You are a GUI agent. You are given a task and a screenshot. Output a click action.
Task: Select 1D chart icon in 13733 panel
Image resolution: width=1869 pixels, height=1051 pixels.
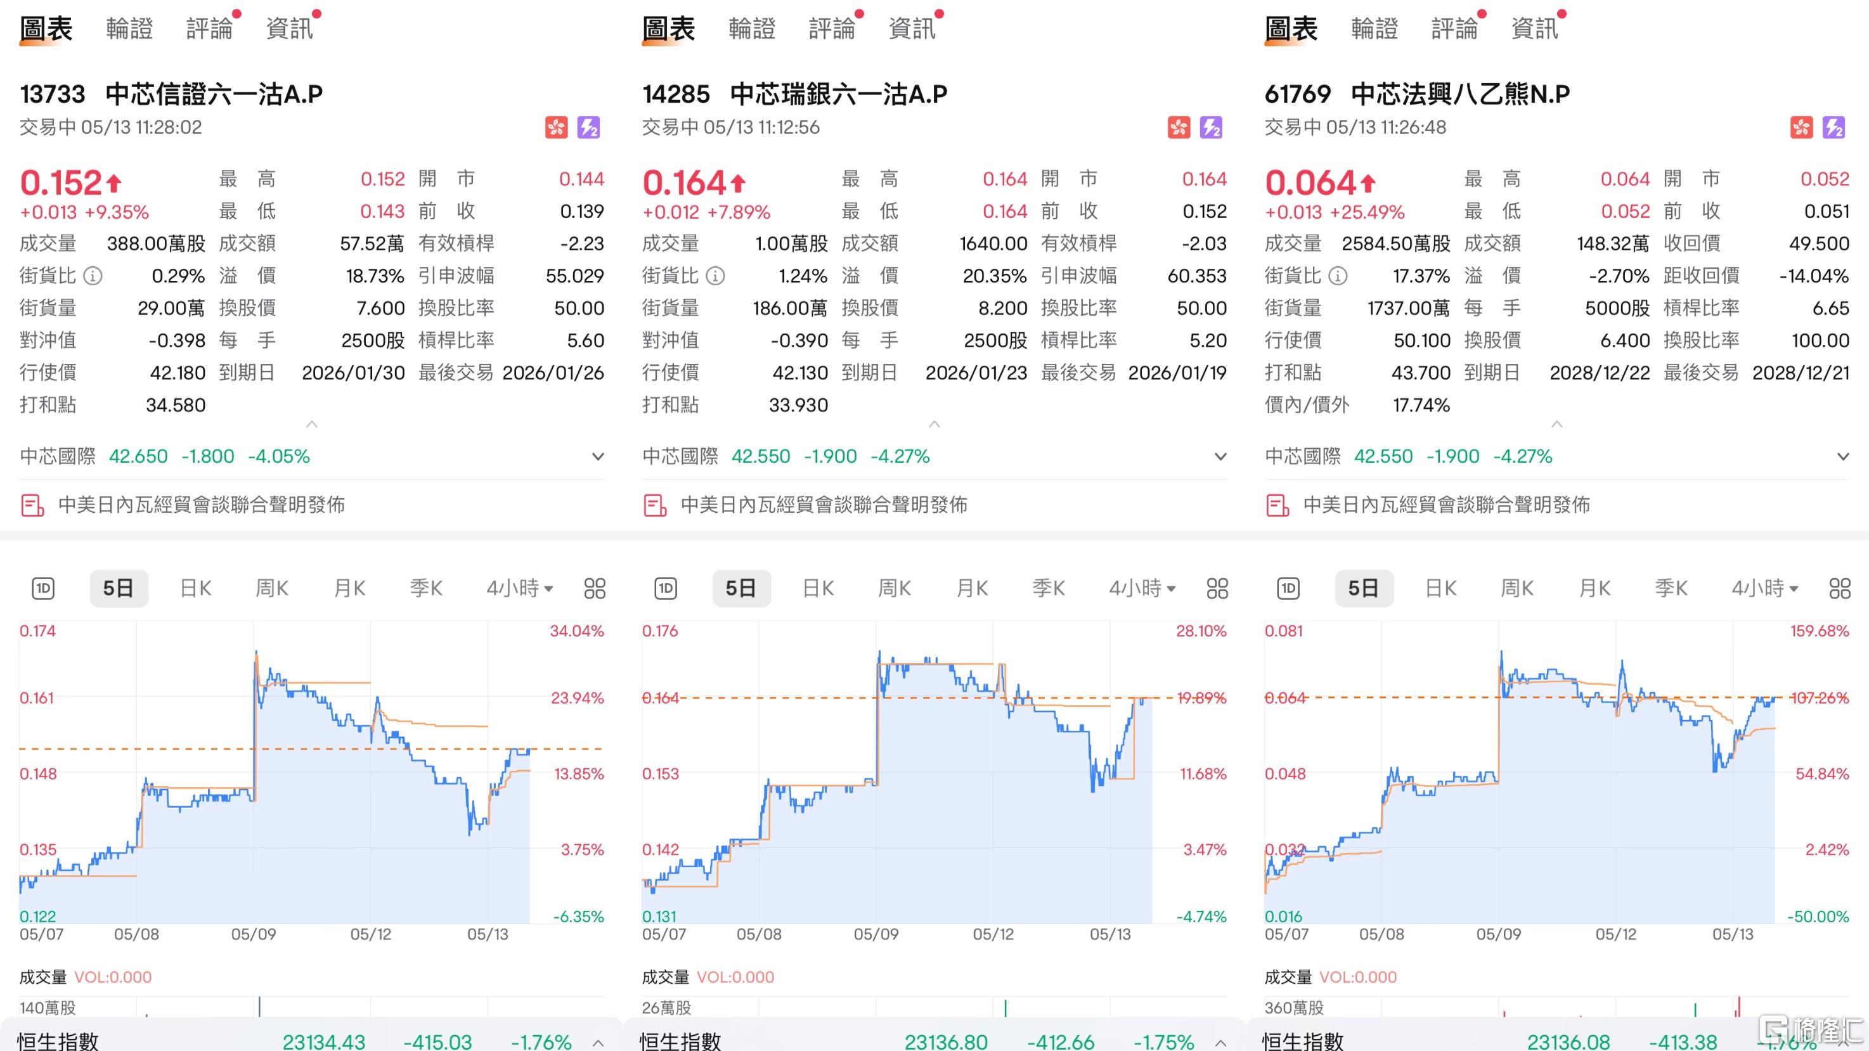point(44,588)
